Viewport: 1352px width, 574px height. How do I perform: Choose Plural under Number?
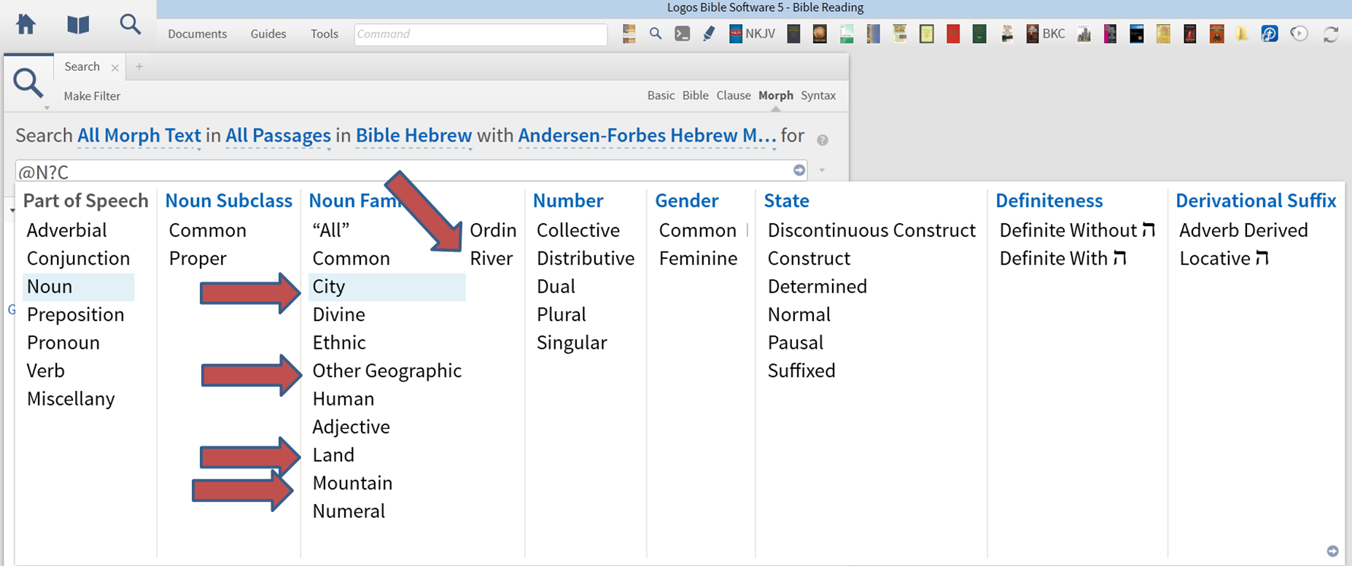pos(561,314)
